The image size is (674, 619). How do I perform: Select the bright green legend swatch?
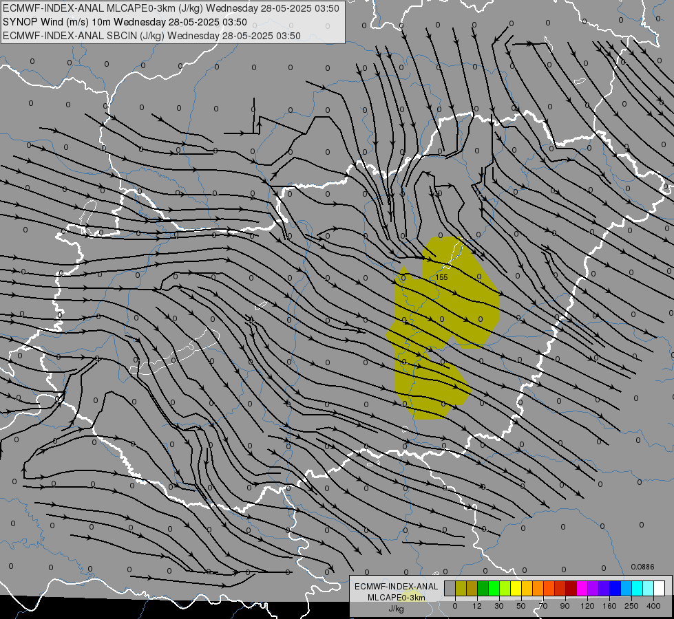[x=494, y=588]
